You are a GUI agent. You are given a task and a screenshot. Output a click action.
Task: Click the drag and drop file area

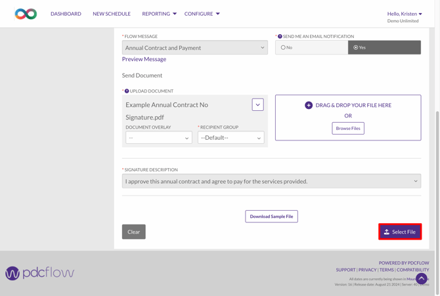pos(348,117)
